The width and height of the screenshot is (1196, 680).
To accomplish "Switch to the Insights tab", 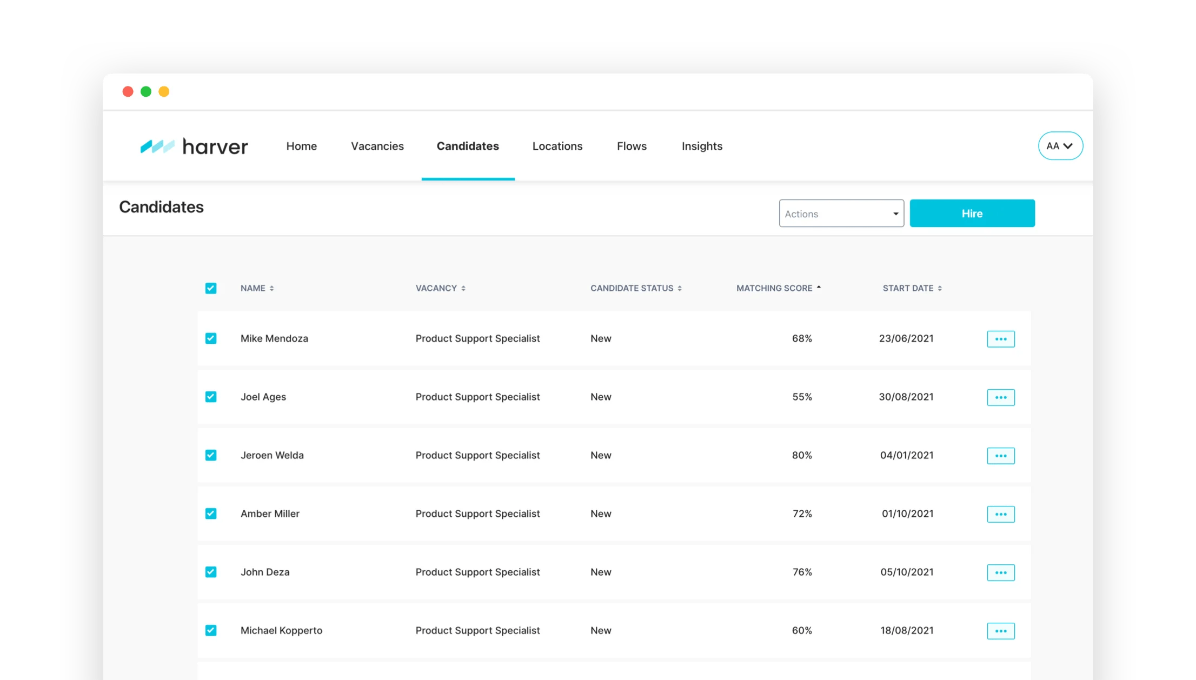I will tap(702, 146).
